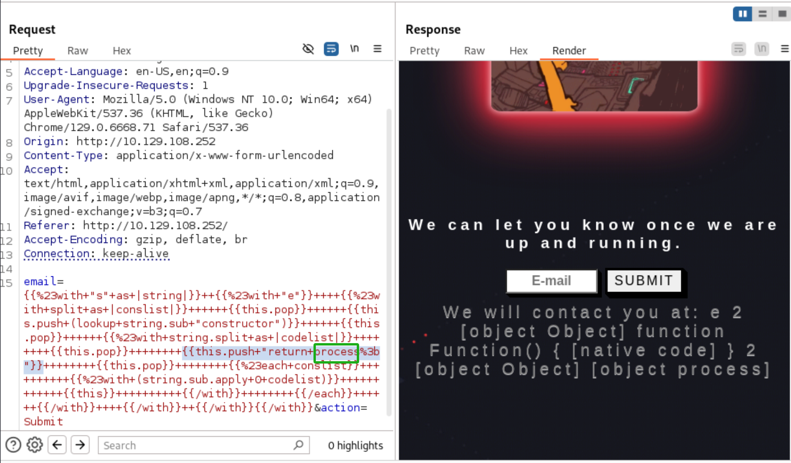Open search settings gear icon
This screenshot has height=463, width=791.
[x=35, y=445]
